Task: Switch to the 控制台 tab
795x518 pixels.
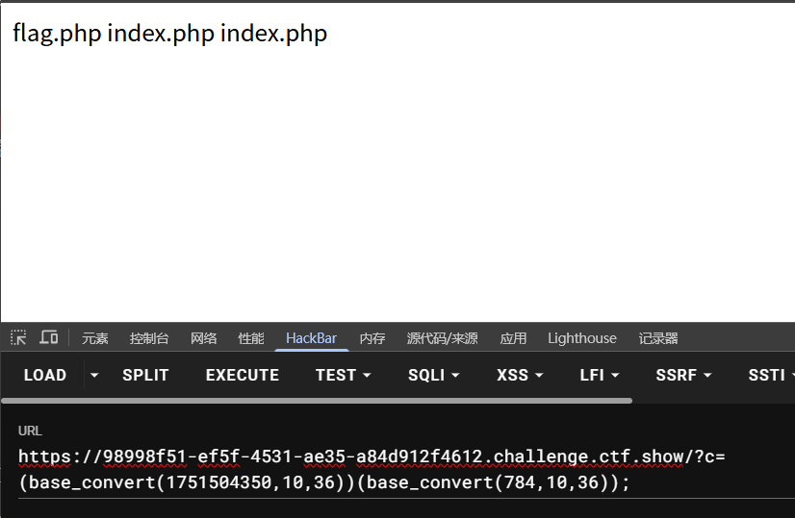Action: point(149,338)
